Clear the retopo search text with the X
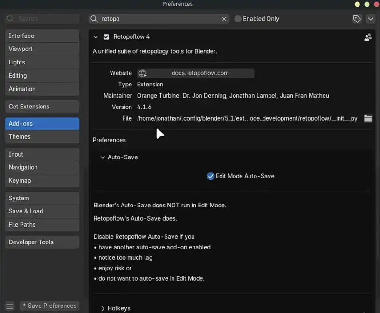Viewport: 380px width, 313px height. coord(224,19)
